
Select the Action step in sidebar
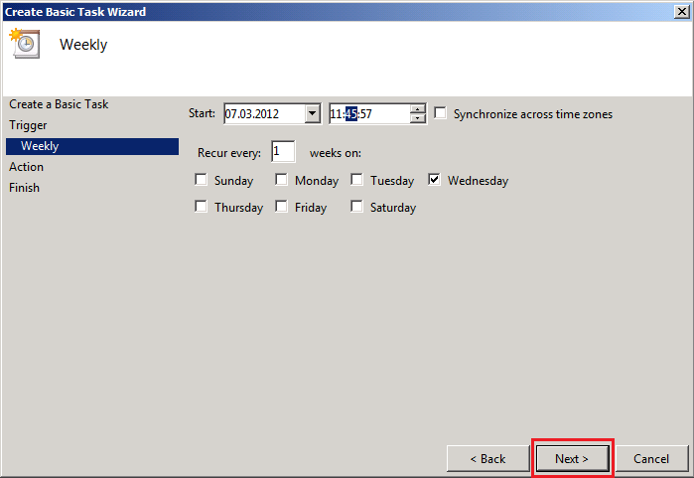[x=26, y=167]
